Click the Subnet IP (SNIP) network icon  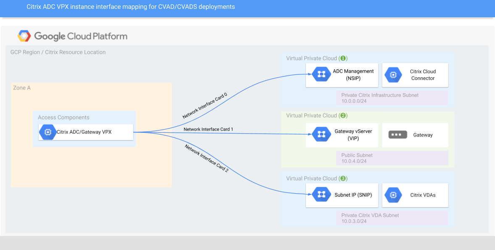click(321, 195)
